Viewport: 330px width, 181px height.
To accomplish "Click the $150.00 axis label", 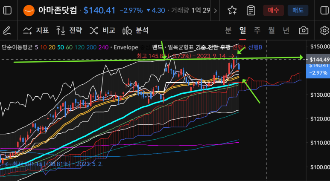I will [x=320, y=46].
